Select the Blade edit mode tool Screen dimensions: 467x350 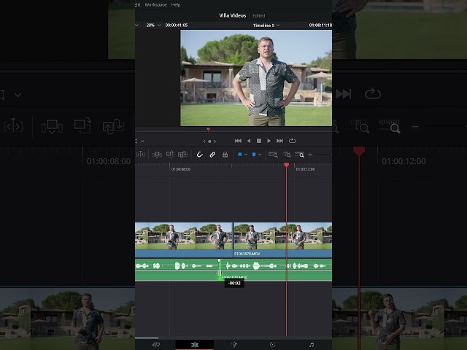click(x=140, y=155)
